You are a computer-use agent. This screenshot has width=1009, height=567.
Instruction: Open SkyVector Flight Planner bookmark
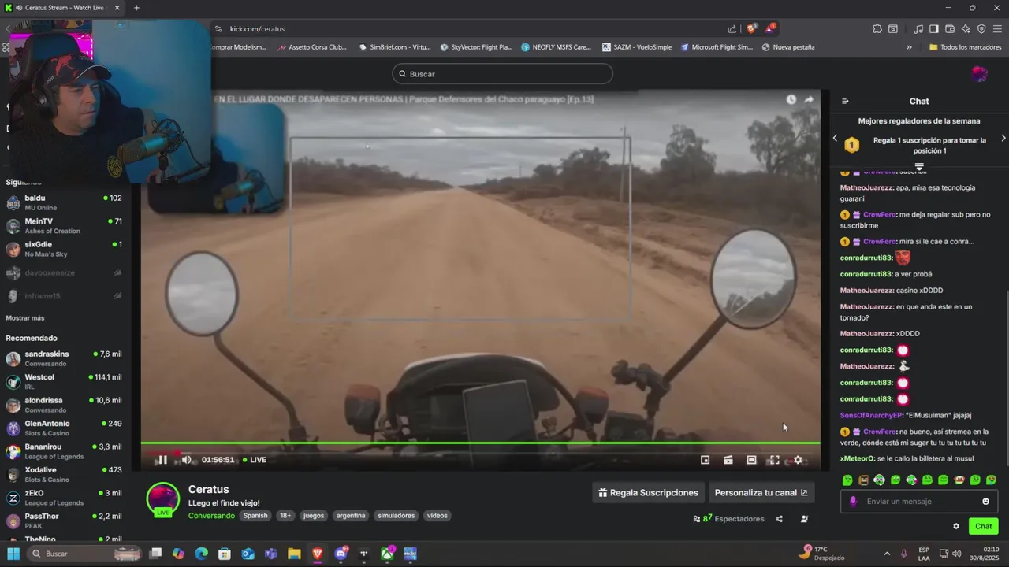[476, 47]
